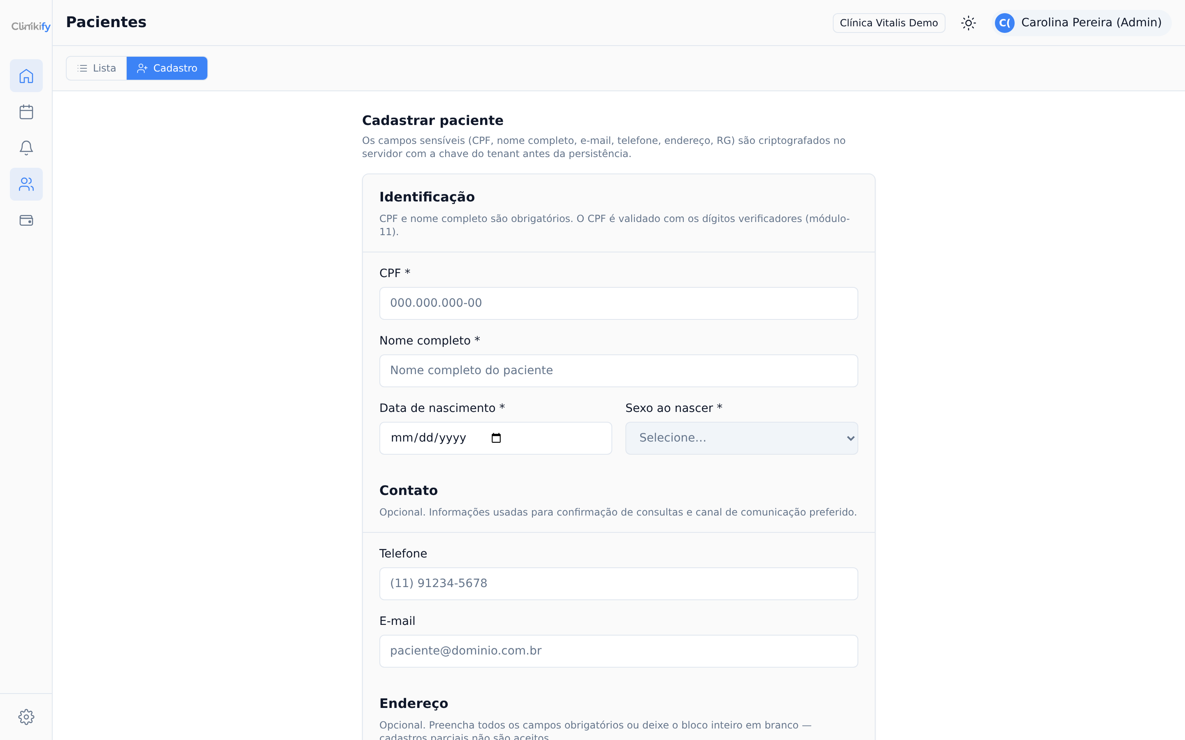
Task: Expand the Sexo ao nascer dropdown
Action: point(741,438)
